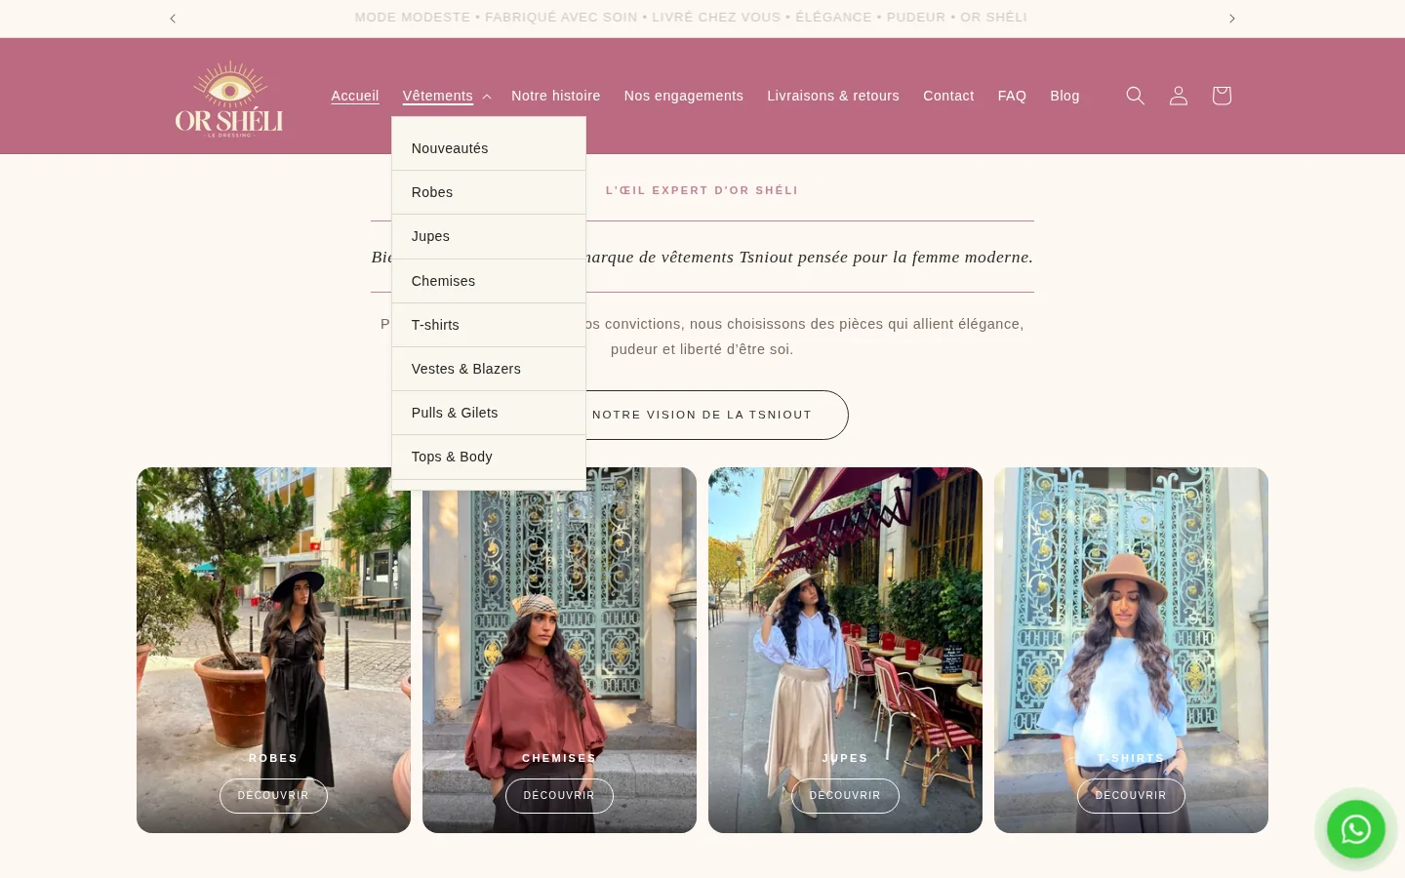This screenshot has height=878, width=1405.
Task: Open the Contact page
Action: [948, 96]
